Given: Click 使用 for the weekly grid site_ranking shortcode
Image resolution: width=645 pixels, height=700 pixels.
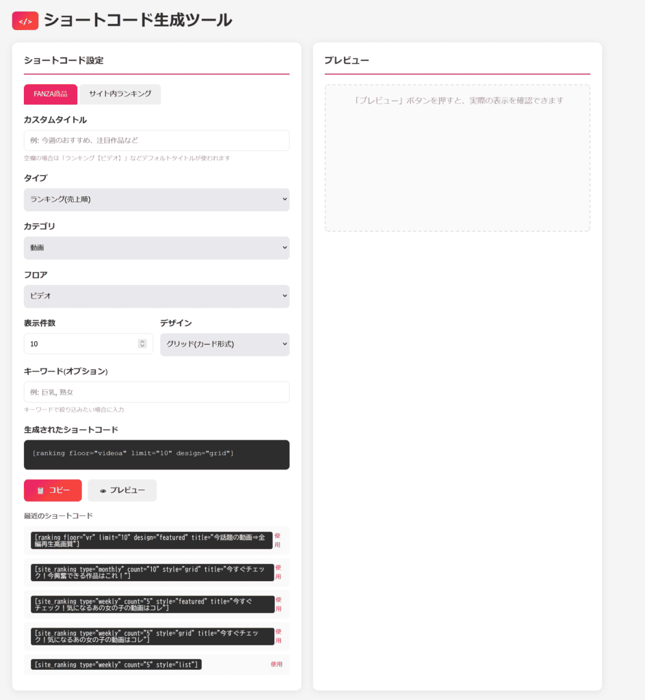Looking at the screenshot, I should pos(278,636).
